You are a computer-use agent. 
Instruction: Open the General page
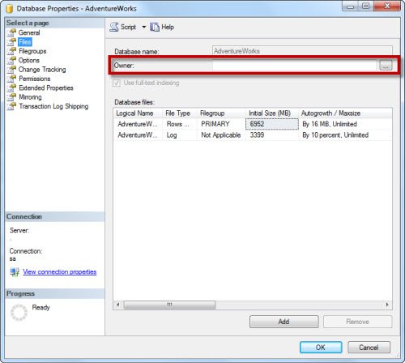[29, 32]
